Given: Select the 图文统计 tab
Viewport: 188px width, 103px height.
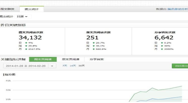Looking at the screenshot, I should (x=32, y=9).
